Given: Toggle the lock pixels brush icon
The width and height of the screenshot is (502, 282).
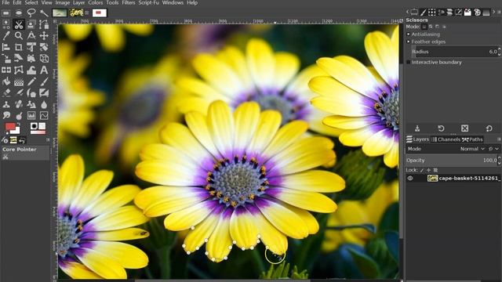Looking at the screenshot, I should pyautogui.click(x=422, y=170).
